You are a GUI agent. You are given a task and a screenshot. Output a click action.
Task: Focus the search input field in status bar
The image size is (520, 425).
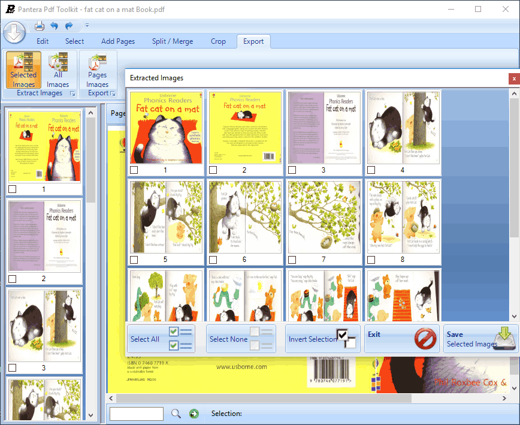pyautogui.click(x=137, y=414)
